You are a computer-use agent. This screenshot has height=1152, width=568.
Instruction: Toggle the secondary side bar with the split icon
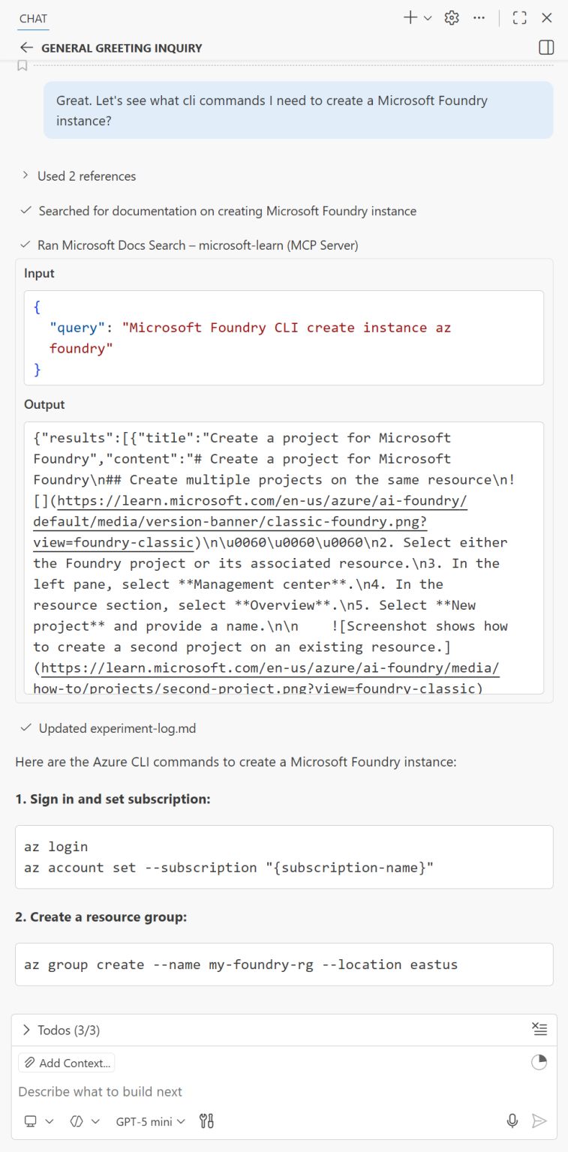pos(546,47)
